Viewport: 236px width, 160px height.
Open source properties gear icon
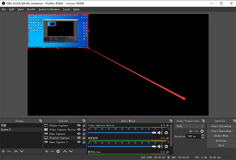58,151
